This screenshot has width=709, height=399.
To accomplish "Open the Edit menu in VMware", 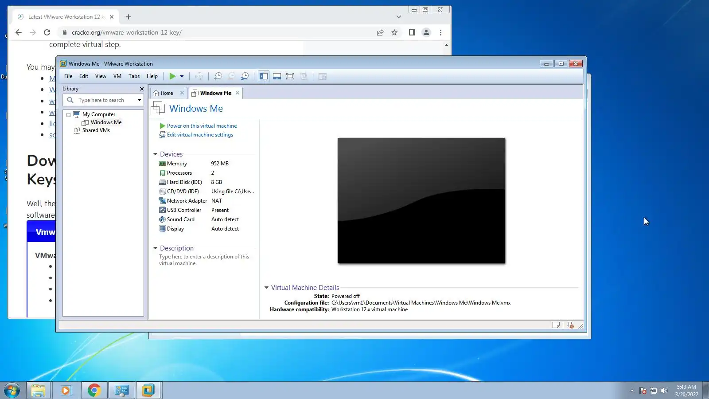I will point(84,76).
